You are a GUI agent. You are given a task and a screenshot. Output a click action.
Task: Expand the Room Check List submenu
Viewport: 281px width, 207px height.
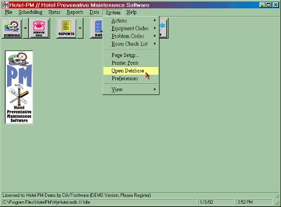pyautogui.click(x=131, y=44)
